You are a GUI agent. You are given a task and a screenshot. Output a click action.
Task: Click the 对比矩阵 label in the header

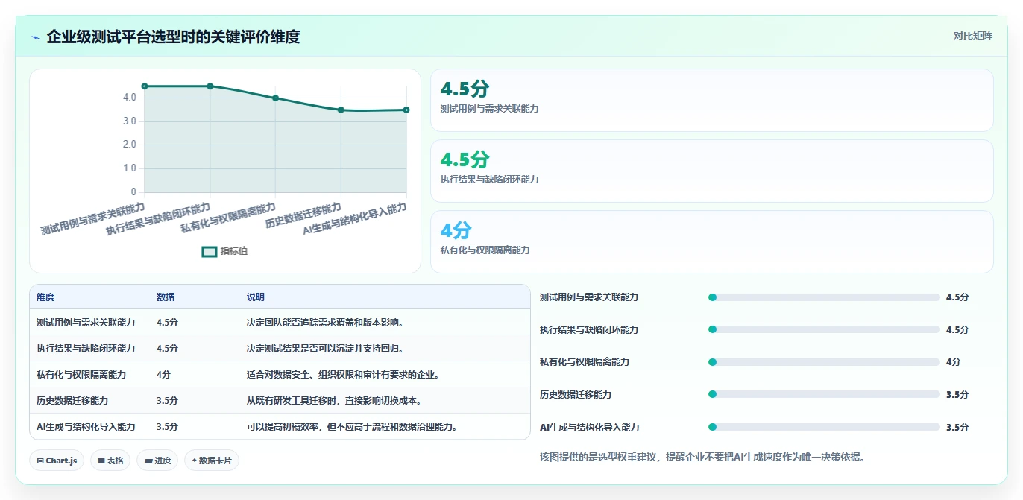point(972,36)
